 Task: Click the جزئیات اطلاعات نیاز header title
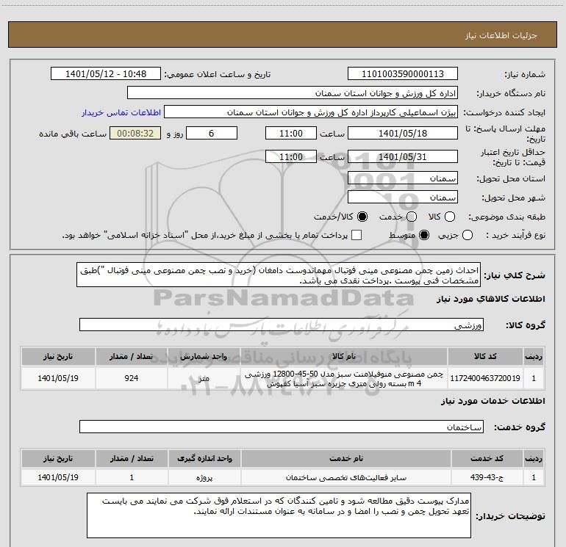(x=501, y=35)
